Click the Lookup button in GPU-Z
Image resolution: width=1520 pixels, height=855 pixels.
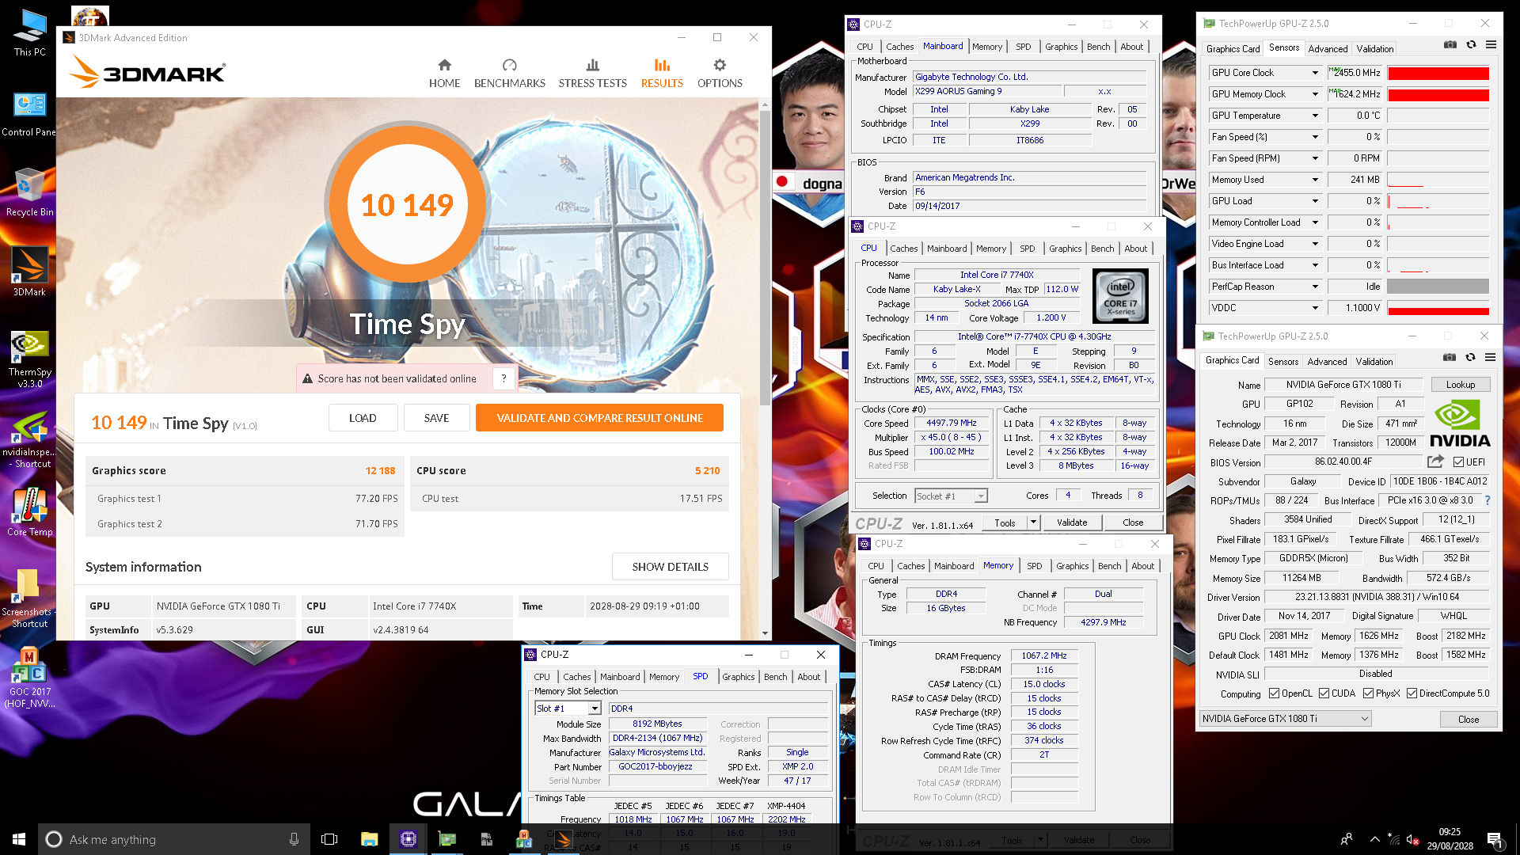click(x=1460, y=385)
